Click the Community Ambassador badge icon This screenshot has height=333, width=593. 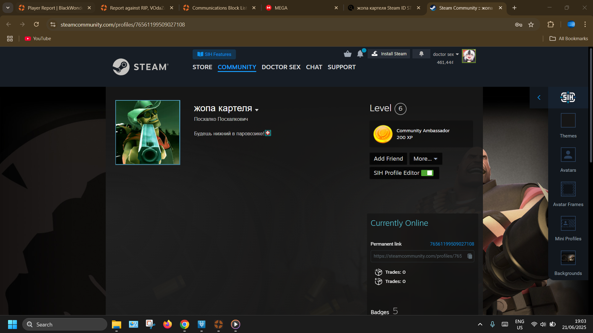click(x=383, y=134)
